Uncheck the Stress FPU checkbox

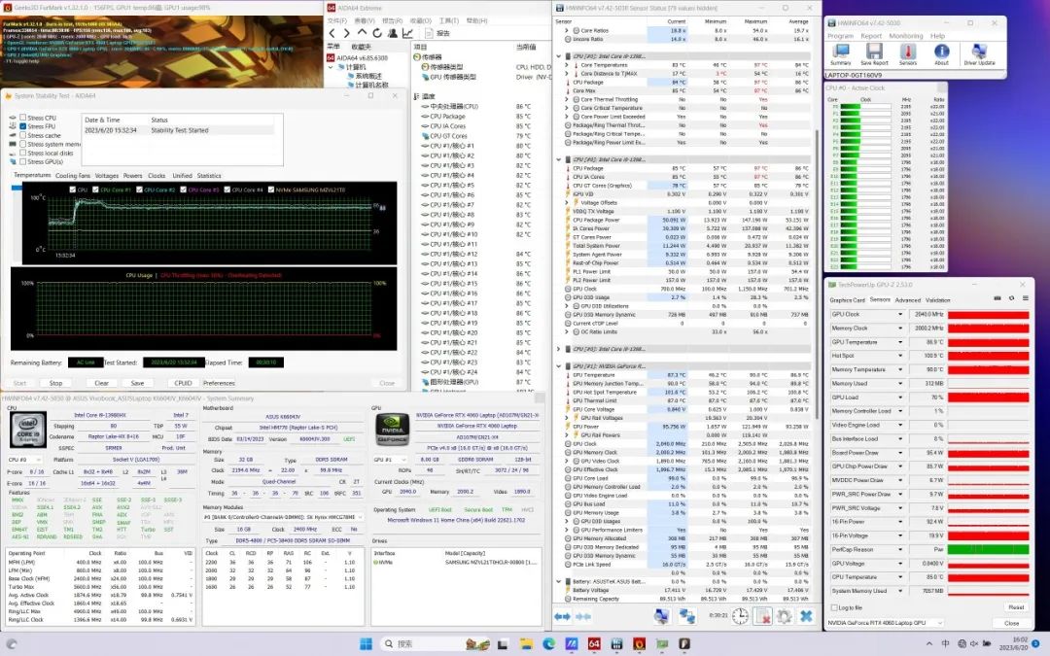coord(23,126)
